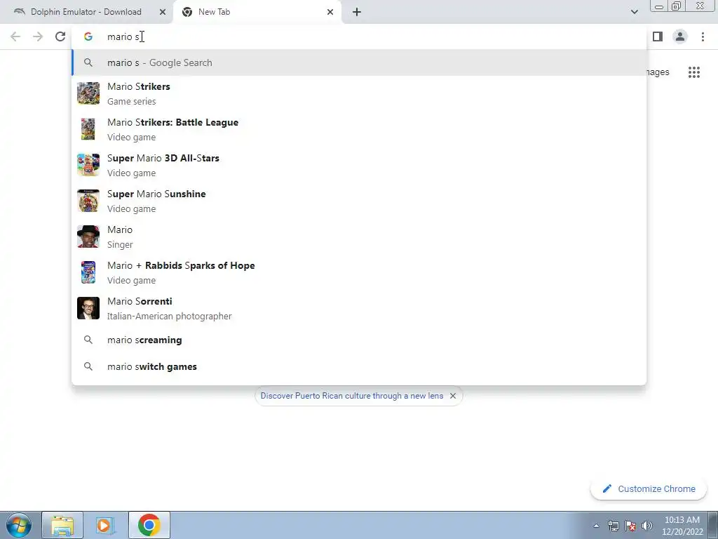Dismiss the Puerto Rican culture promo
This screenshot has width=718, height=539.
[453, 396]
